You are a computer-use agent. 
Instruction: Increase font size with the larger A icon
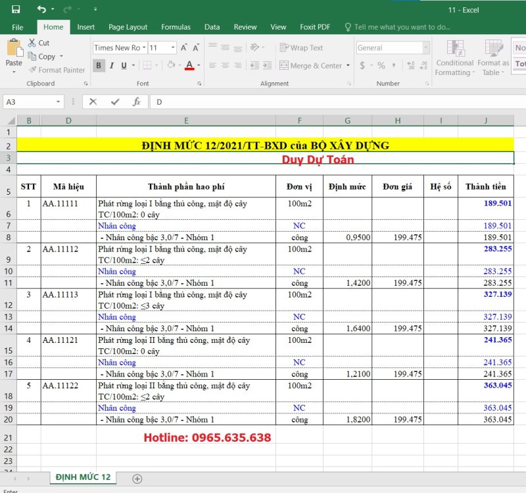click(x=185, y=47)
